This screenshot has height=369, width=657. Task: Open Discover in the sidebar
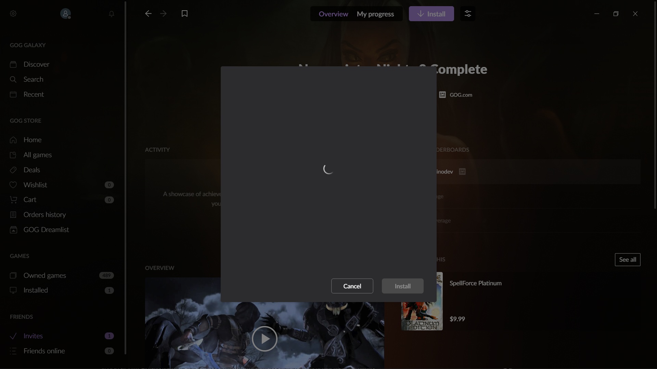coord(36,64)
